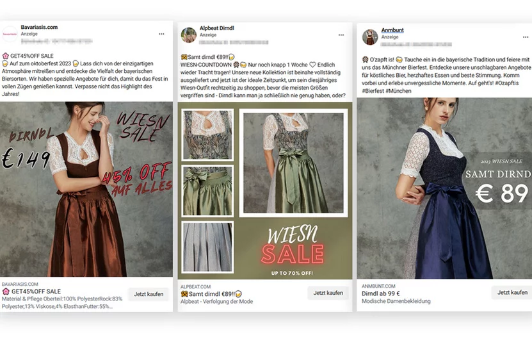Open large green dirndl photo in collage

click(x=294, y=161)
